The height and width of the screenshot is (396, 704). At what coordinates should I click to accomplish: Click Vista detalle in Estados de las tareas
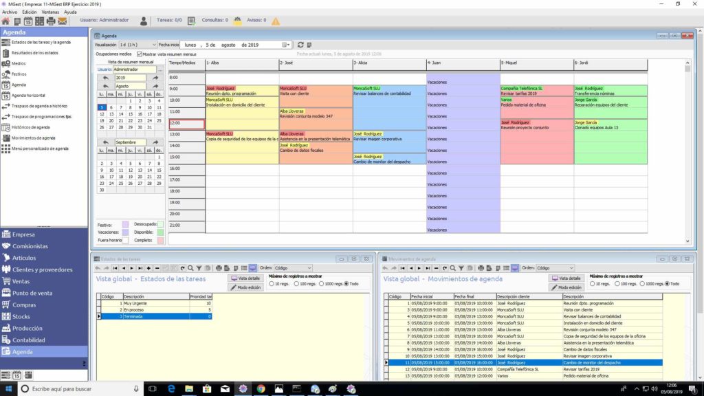(x=245, y=278)
